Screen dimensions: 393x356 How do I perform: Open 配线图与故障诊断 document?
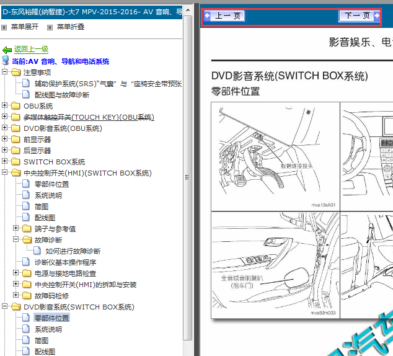click(62, 95)
